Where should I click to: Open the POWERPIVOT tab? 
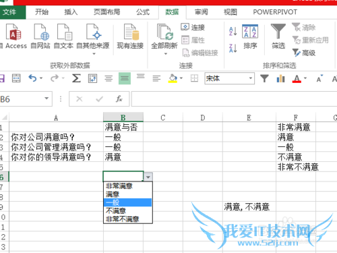pos(275,12)
